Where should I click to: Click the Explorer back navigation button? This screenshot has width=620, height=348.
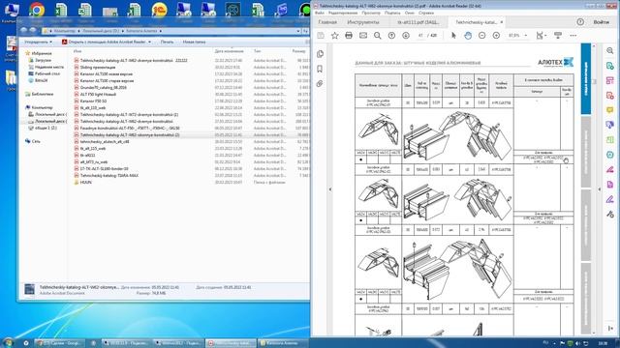click(x=23, y=30)
